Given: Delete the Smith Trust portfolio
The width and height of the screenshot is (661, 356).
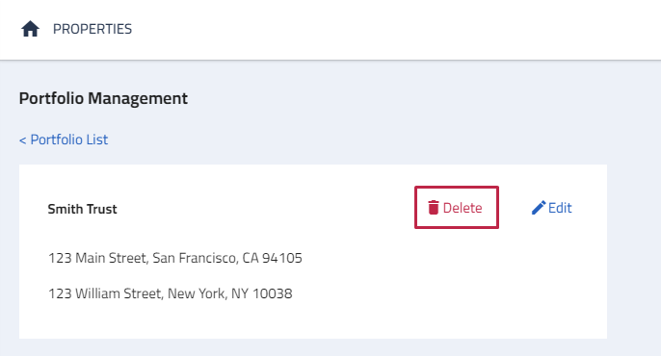Looking at the screenshot, I should (x=457, y=208).
